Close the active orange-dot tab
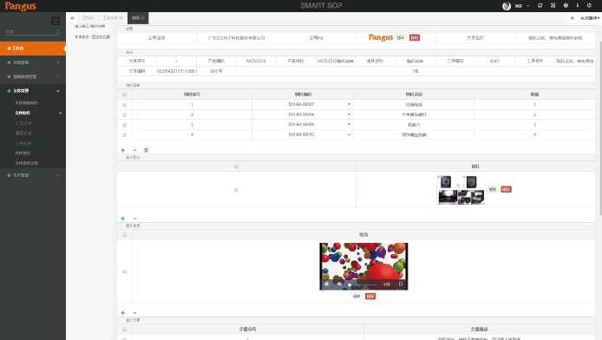 pyautogui.click(x=143, y=18)
